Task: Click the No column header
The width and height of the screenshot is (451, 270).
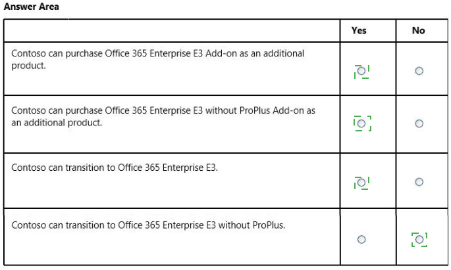Action: pyautogui.click(x=418, y=30)
